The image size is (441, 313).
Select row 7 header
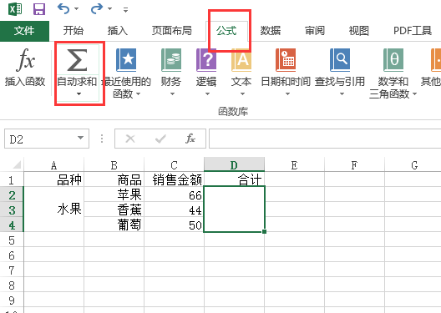pyautogui.click(x=12, y=270)
